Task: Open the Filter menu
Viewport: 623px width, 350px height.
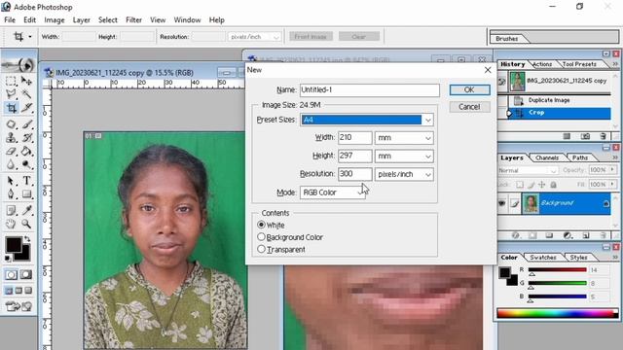Action: click(133, 19)
